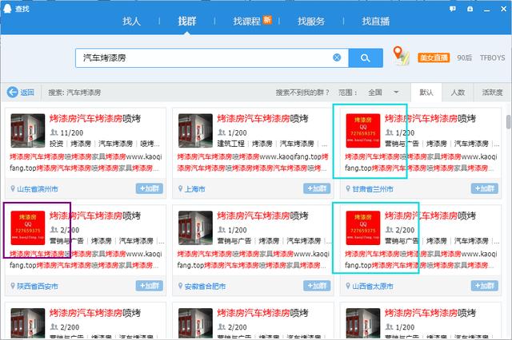Click the location pin next to 安徽省合肥市

pyautogui.click(x=180, y=286)
